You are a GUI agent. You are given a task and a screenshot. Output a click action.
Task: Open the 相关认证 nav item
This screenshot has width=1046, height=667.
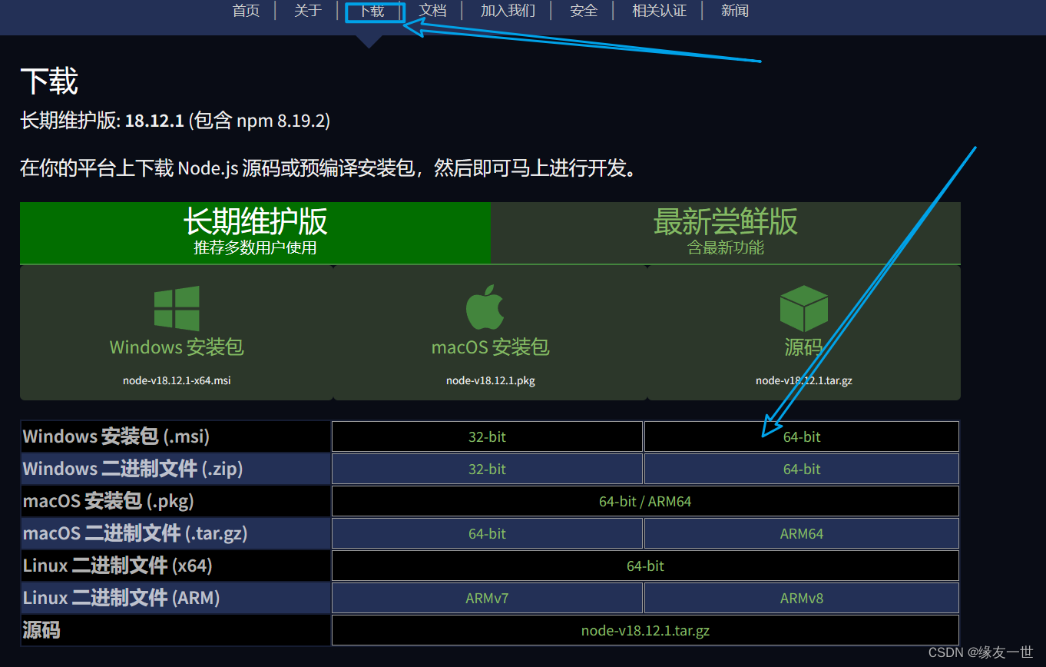tap(659, 11)
